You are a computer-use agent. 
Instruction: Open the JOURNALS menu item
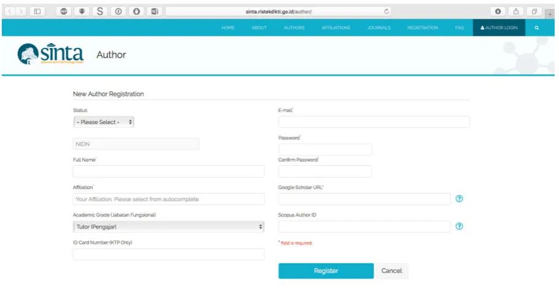click(x=379, y=28)
